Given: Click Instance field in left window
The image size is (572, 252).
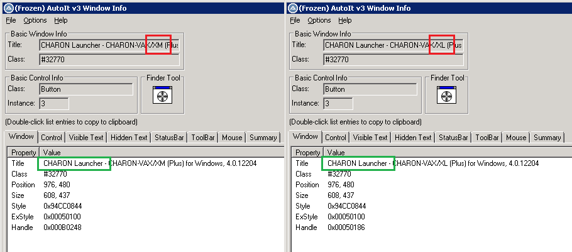Looking at the screenshot, I should pos(54,104).
